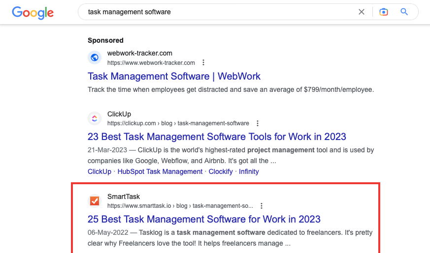Click the smarttask.io breadcrumb URL

[180, 206]
